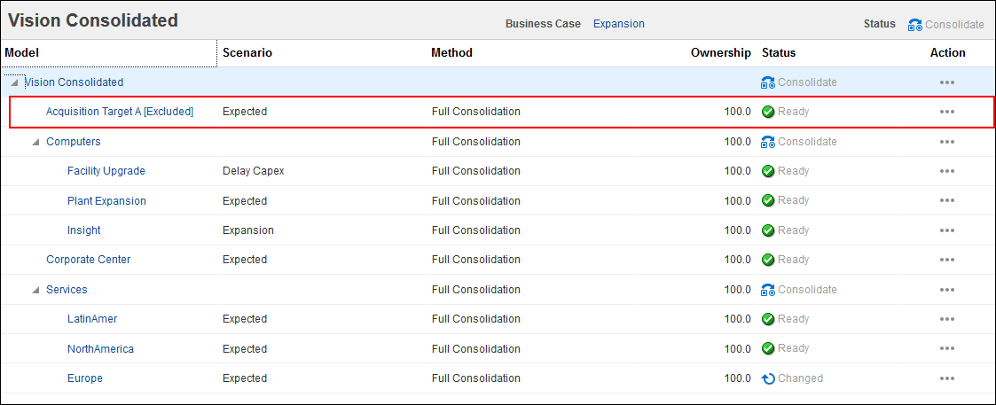Open the action menu for Plant Expansion

click(x=947, y=201)
